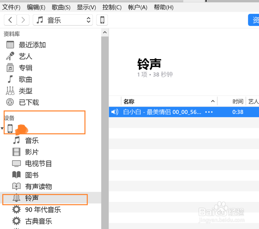Click the 已下载 (Downloaded) sidebar icon
This screenshot has width=259, height=229.
point(10,102)
